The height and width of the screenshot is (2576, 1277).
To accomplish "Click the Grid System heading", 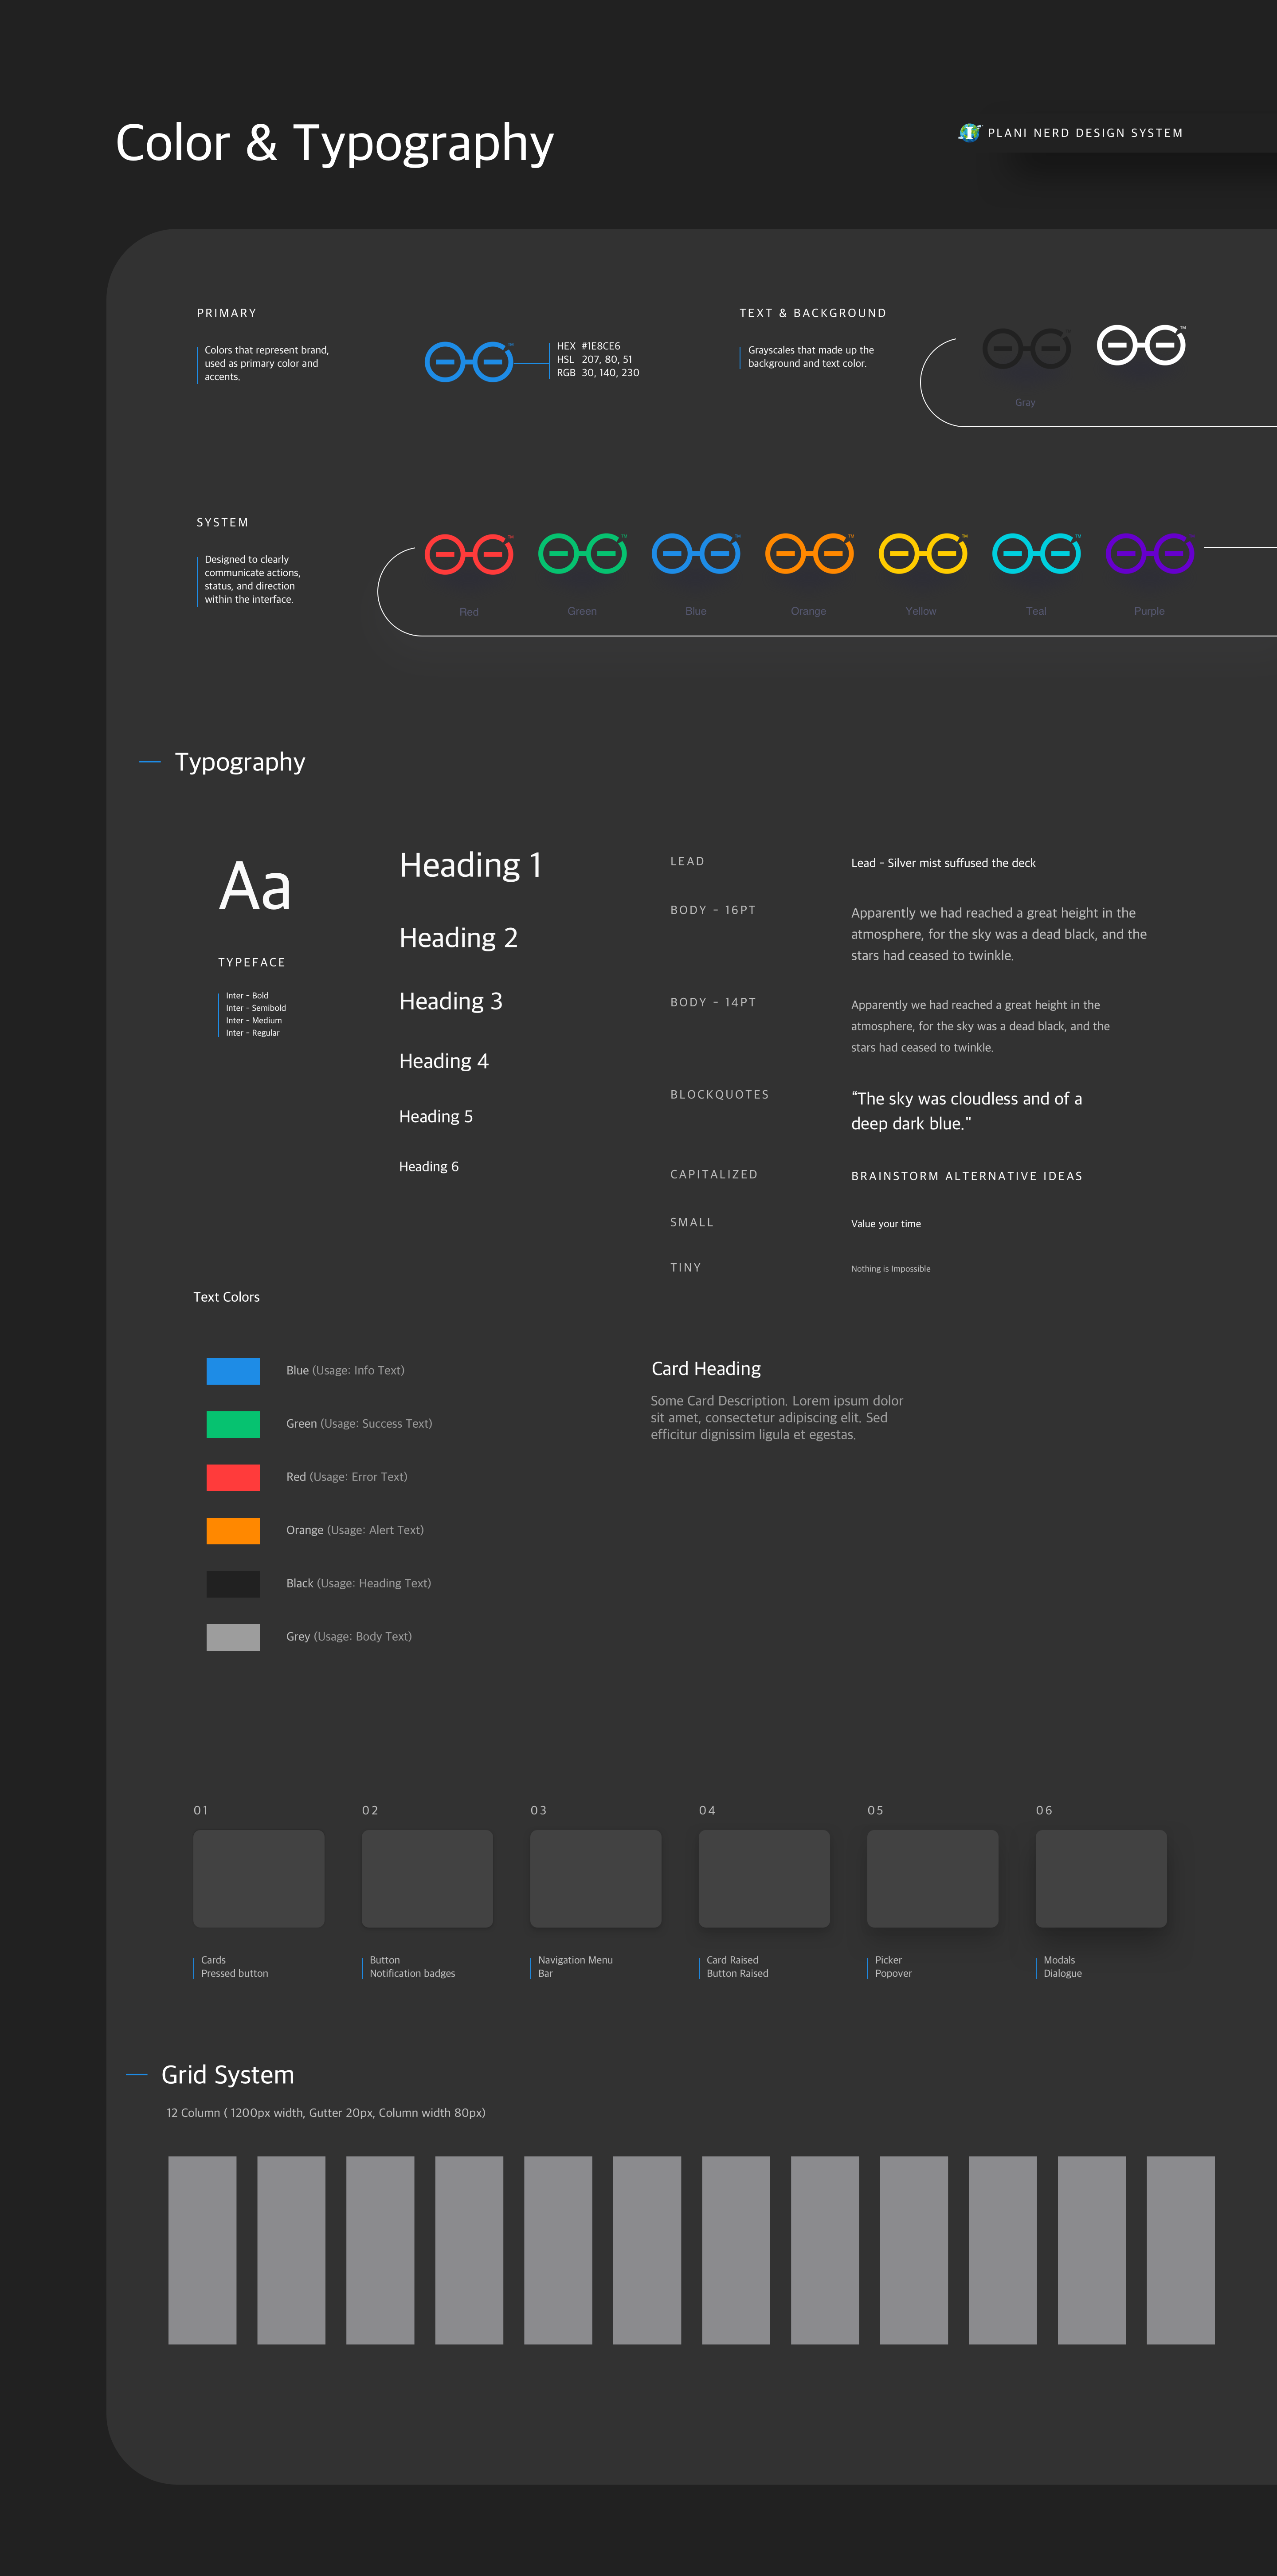I will point(228,2075).
